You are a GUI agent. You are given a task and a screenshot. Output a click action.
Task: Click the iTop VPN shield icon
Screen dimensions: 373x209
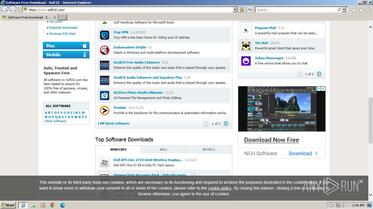(x=105, y=35)
